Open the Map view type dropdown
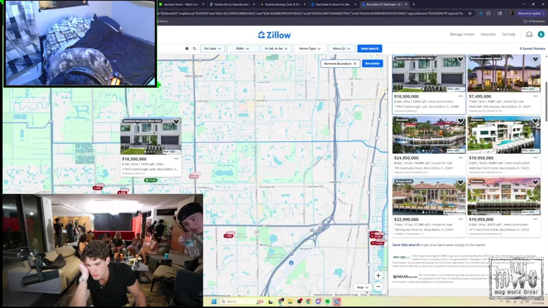Screen dimensions: 548x308 point(362,287)
